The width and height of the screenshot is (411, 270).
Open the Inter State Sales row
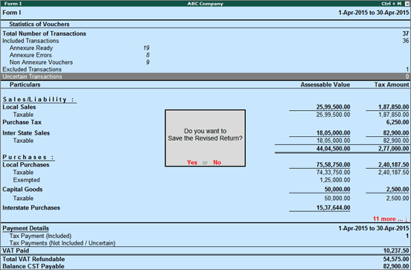click(x=205, y=133)
